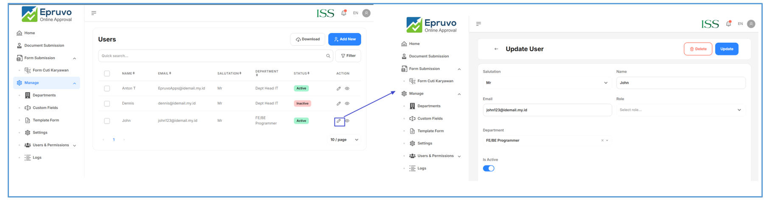This screenshot has height=203, width=767.
Task: Click the blue Update button
Action: (726, 49)
